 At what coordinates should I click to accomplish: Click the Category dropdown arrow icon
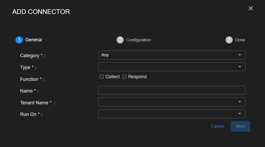pyautogui.click(x=240, y=55)
